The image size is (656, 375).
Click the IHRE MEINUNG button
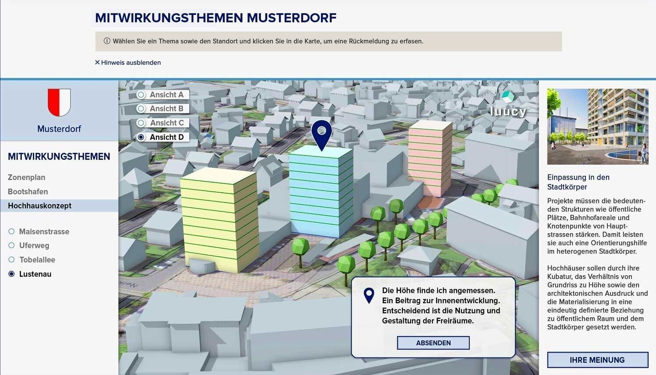[x=597, y=360]
